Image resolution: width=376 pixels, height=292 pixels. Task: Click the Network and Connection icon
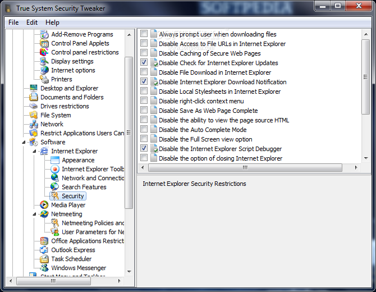(x=55, y=178)
